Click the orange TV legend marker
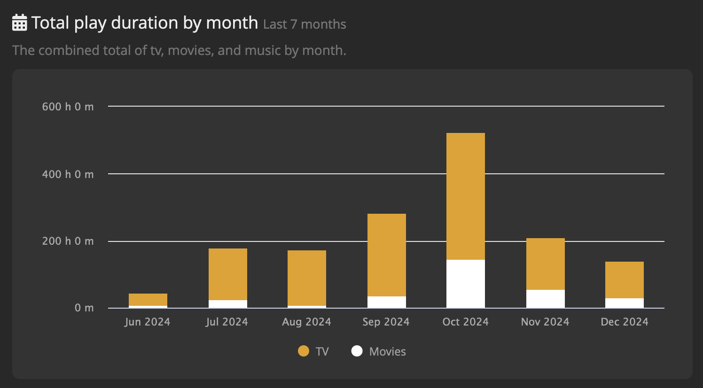This screenshot has height=388, width=703. [x=304, y=351]
